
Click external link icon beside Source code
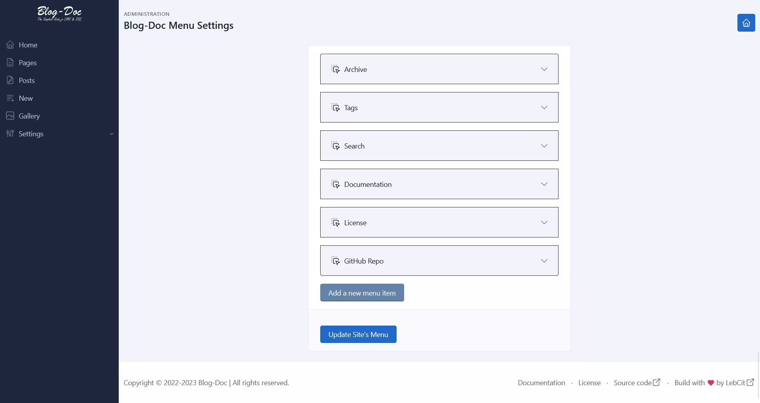(x=657, y=382)
